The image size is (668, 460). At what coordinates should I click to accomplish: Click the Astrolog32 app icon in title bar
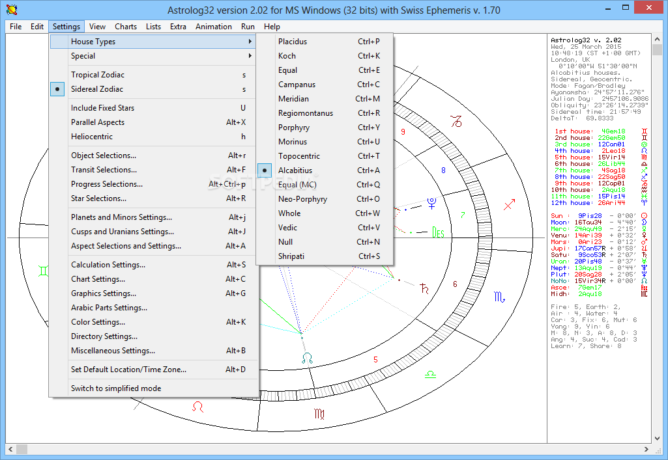12,9
